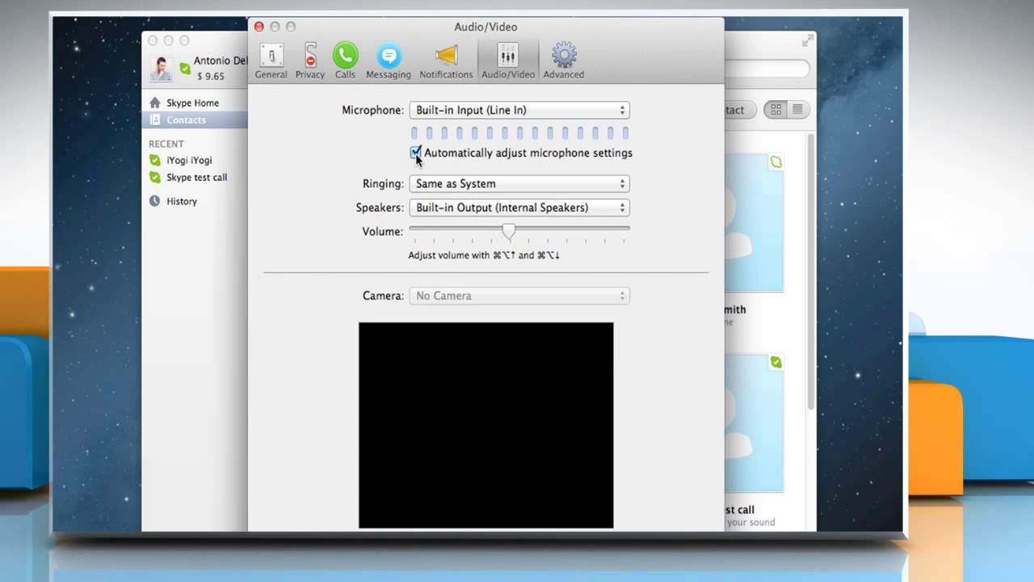Viewport: 1034px width, 582px height.
Task: Switch Skype contacts to list view
Action: click(x=797, y=110)
